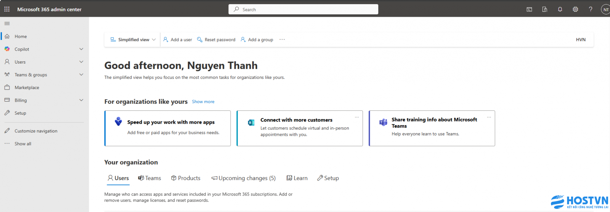Click the Teams & groups icon
610x212 pixels.
(x=7, y=75)
